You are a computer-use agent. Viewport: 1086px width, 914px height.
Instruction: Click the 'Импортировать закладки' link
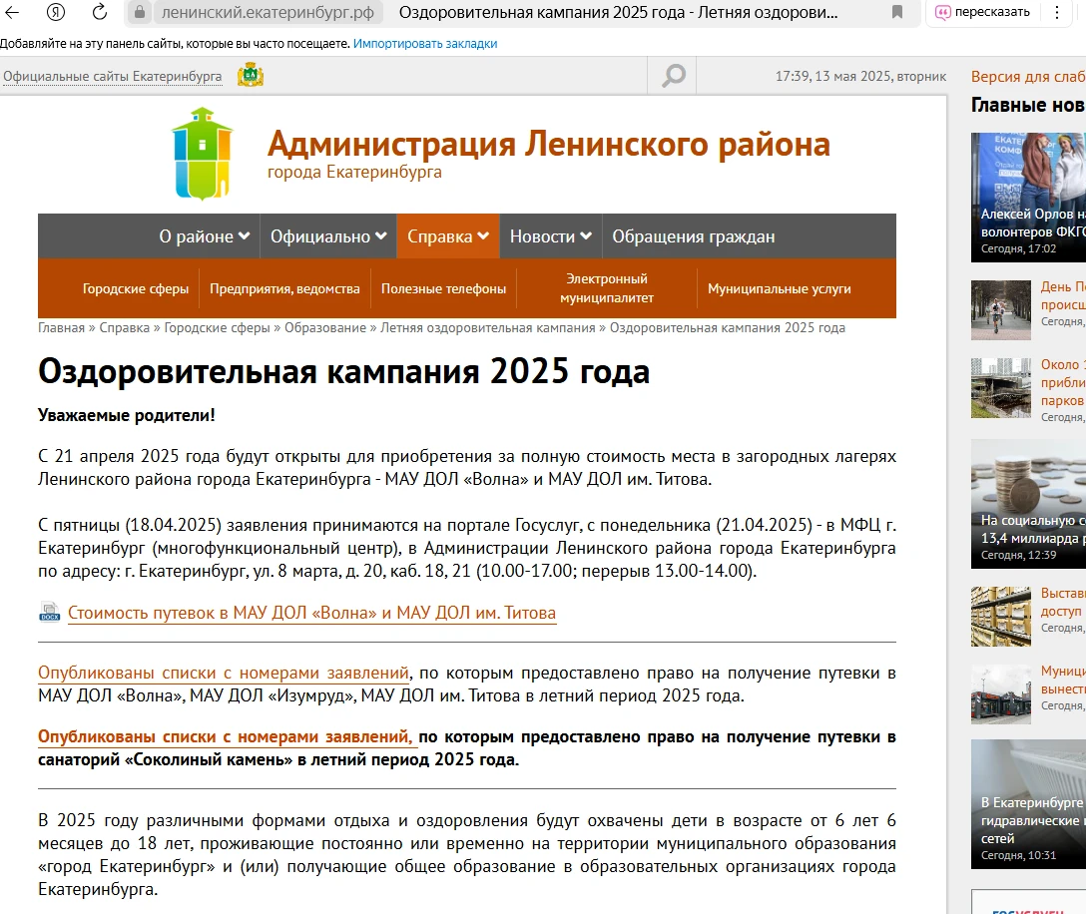tap(425, 44)
